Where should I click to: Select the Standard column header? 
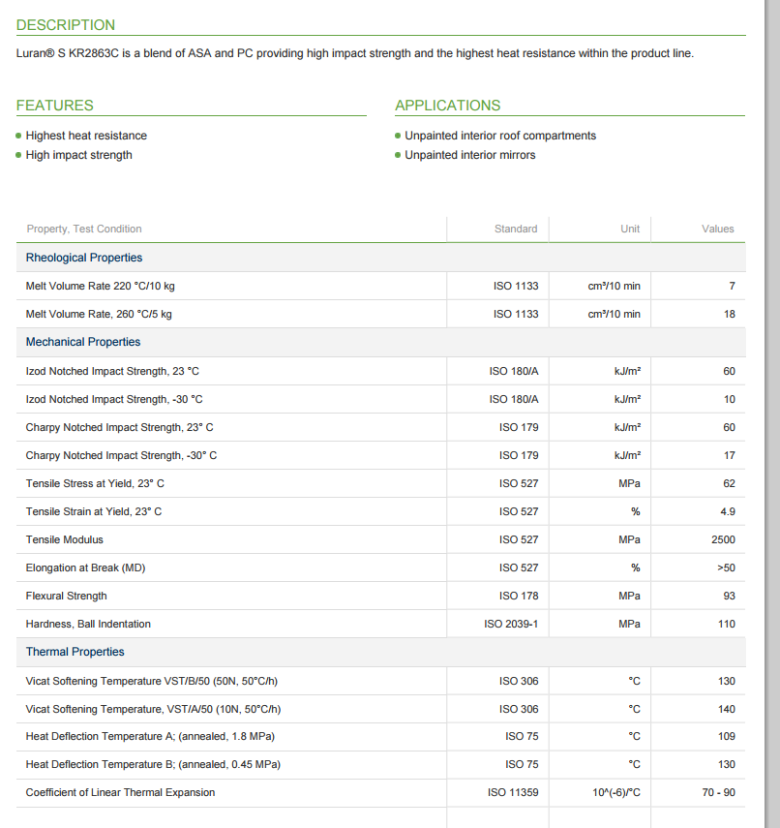[x=516, y=229]
